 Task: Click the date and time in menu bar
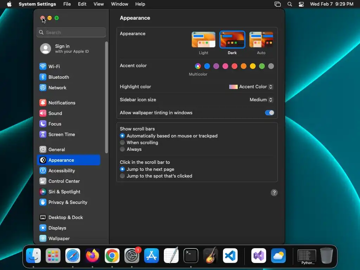(332, 4)
